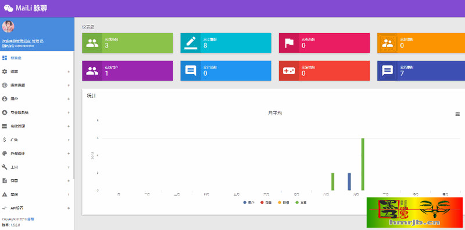Click the admin avatar thumbnail

click(x=8, y=27)
